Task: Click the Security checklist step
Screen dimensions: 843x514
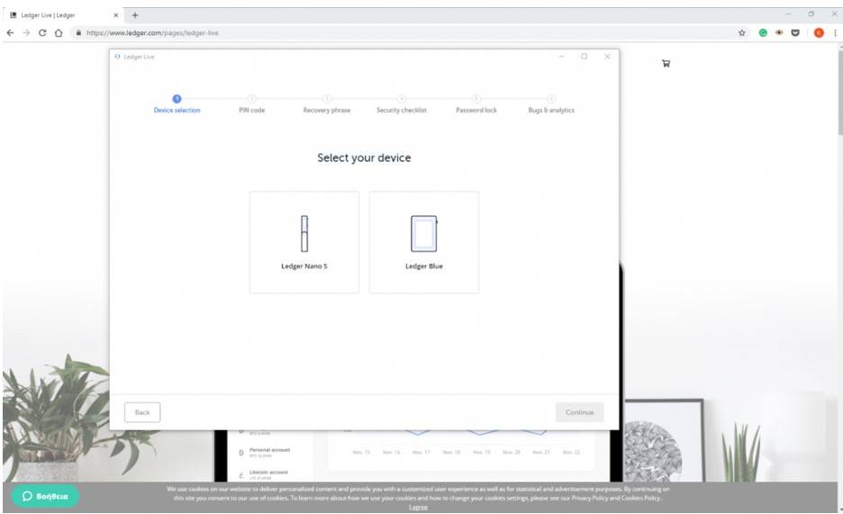Action: (401, 104)
